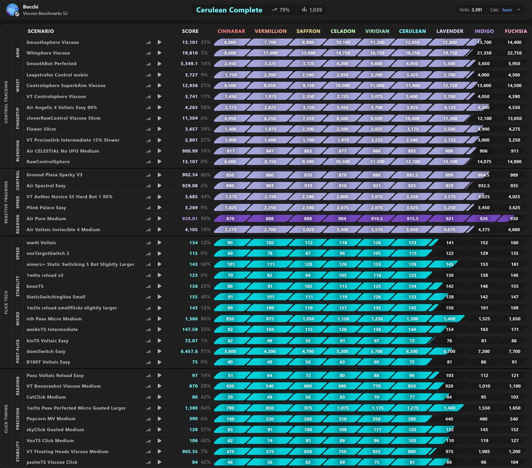Play the B180T Voltaic Easy scenario
This screenshot has height=468, width=532.
[159, 362]
